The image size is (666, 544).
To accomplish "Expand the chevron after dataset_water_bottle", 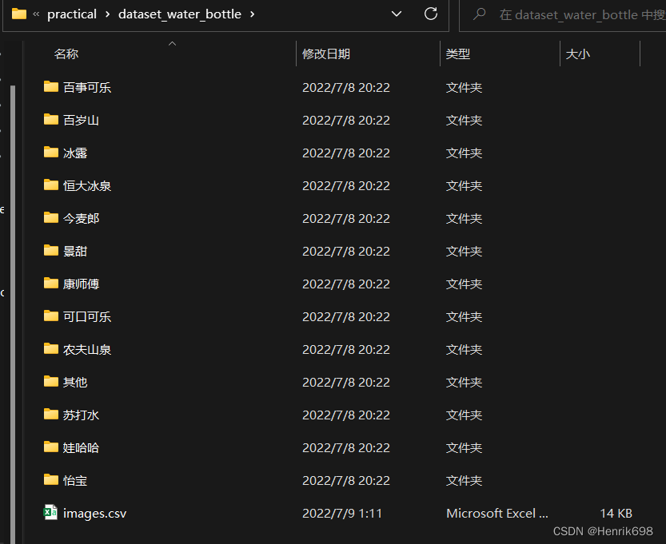I will (x=253, y=14).
